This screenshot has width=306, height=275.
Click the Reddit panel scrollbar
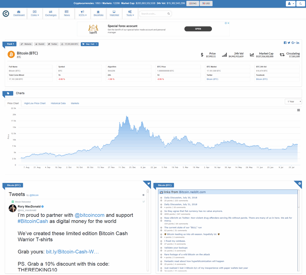coord(299,230)
